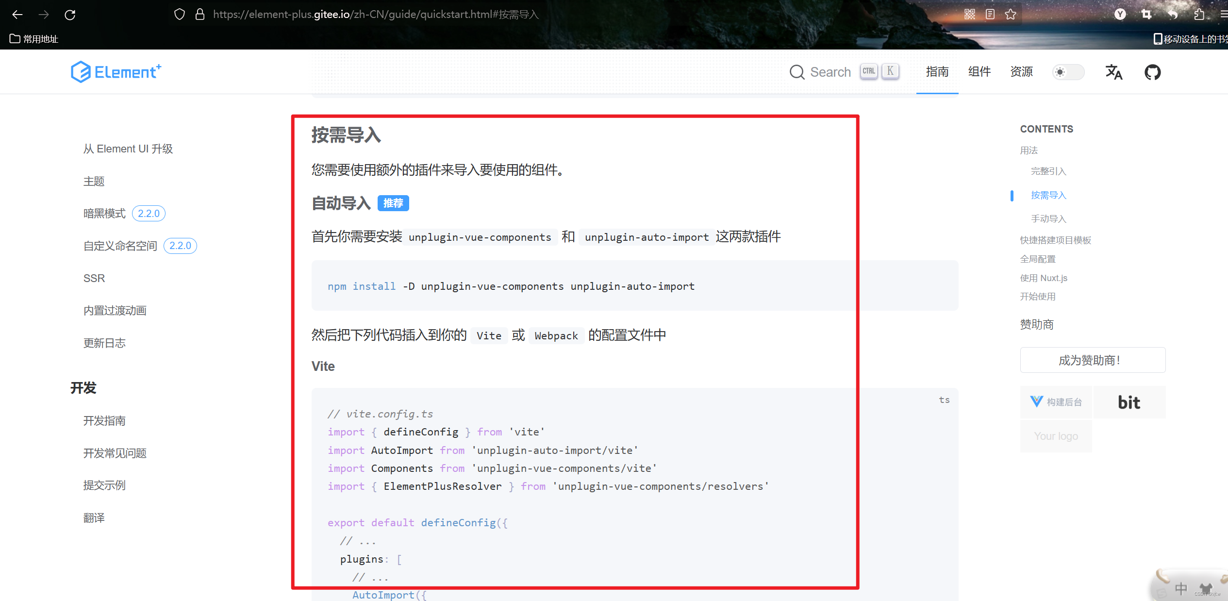Open the 暗黑模式 sidebar page
The height and width of the screenshot is (601, 1228).
(x=104, y=214)
